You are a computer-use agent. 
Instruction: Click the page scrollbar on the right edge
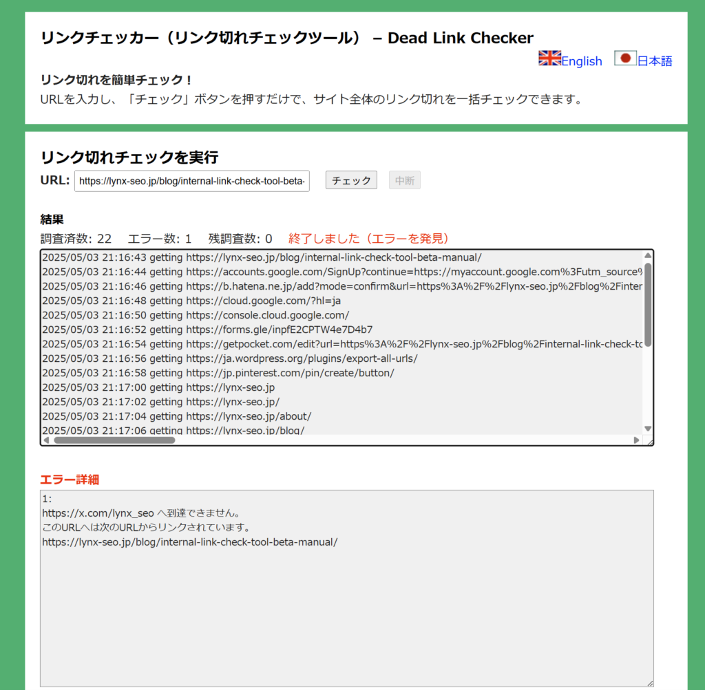[700, 344]
